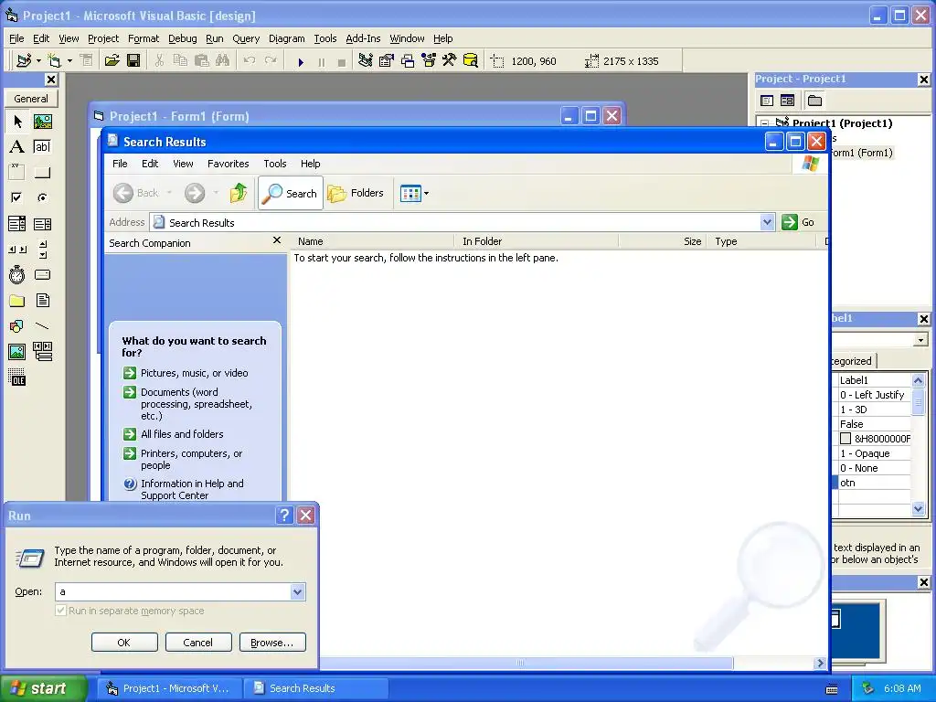Toggle Folders in Project panel
The height and width of the screenshot is (702, 936).
[x=814, y=101]
